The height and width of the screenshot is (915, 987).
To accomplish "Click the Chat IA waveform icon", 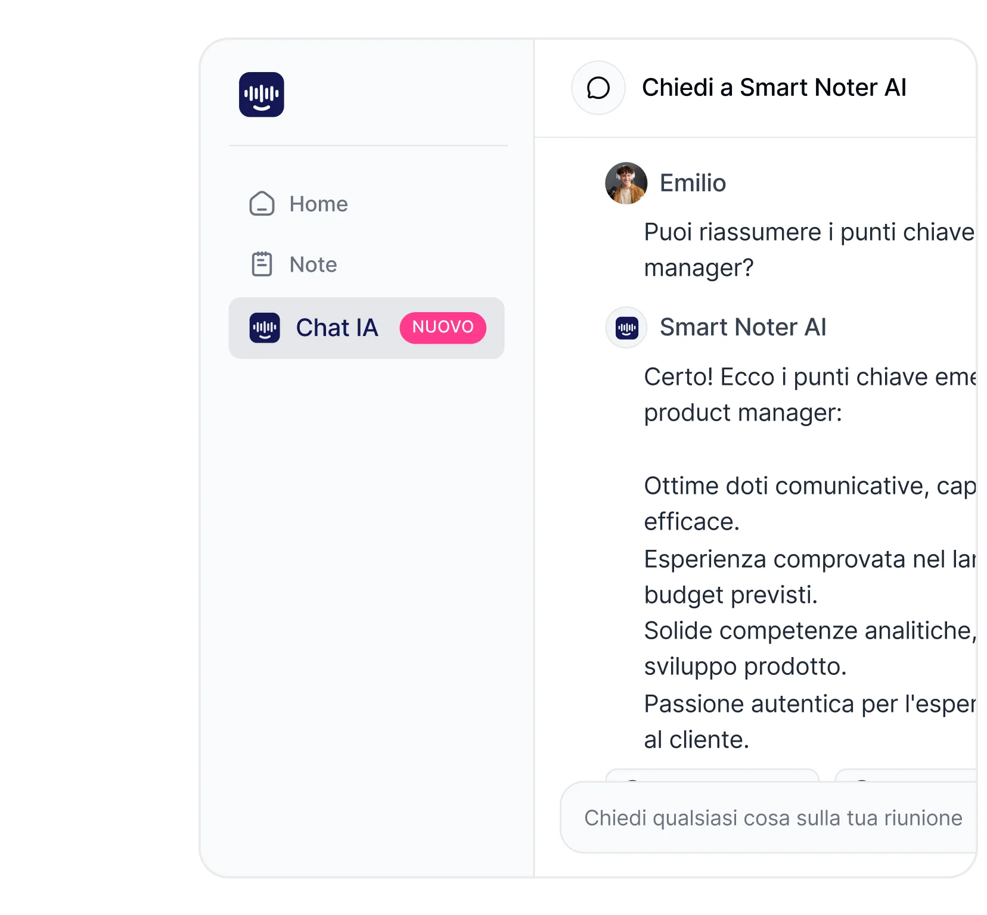I will 265,328.
